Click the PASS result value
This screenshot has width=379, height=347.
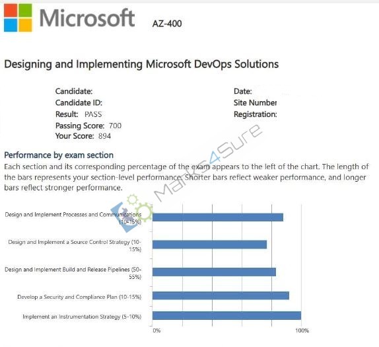tap(93, 114)
